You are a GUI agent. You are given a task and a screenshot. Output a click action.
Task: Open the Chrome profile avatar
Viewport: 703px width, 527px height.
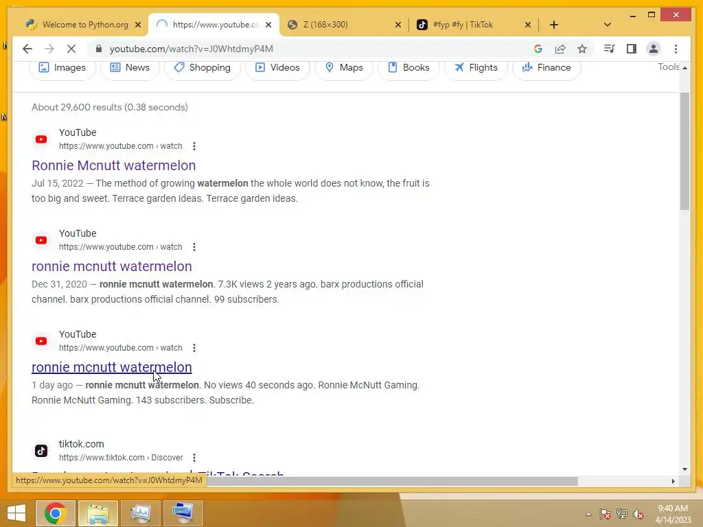(x=654, y=49)
